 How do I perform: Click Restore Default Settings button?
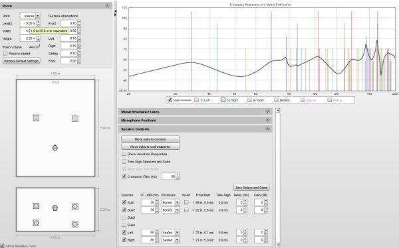coord(21,61)
